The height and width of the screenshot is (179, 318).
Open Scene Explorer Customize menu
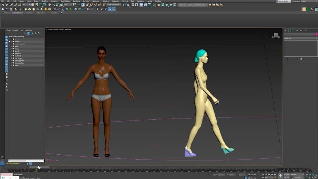28,30
